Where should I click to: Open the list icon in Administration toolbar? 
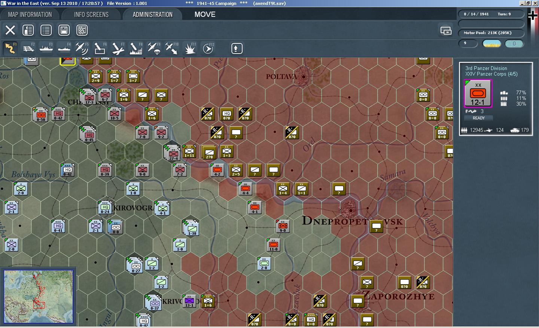click(46, 30)
